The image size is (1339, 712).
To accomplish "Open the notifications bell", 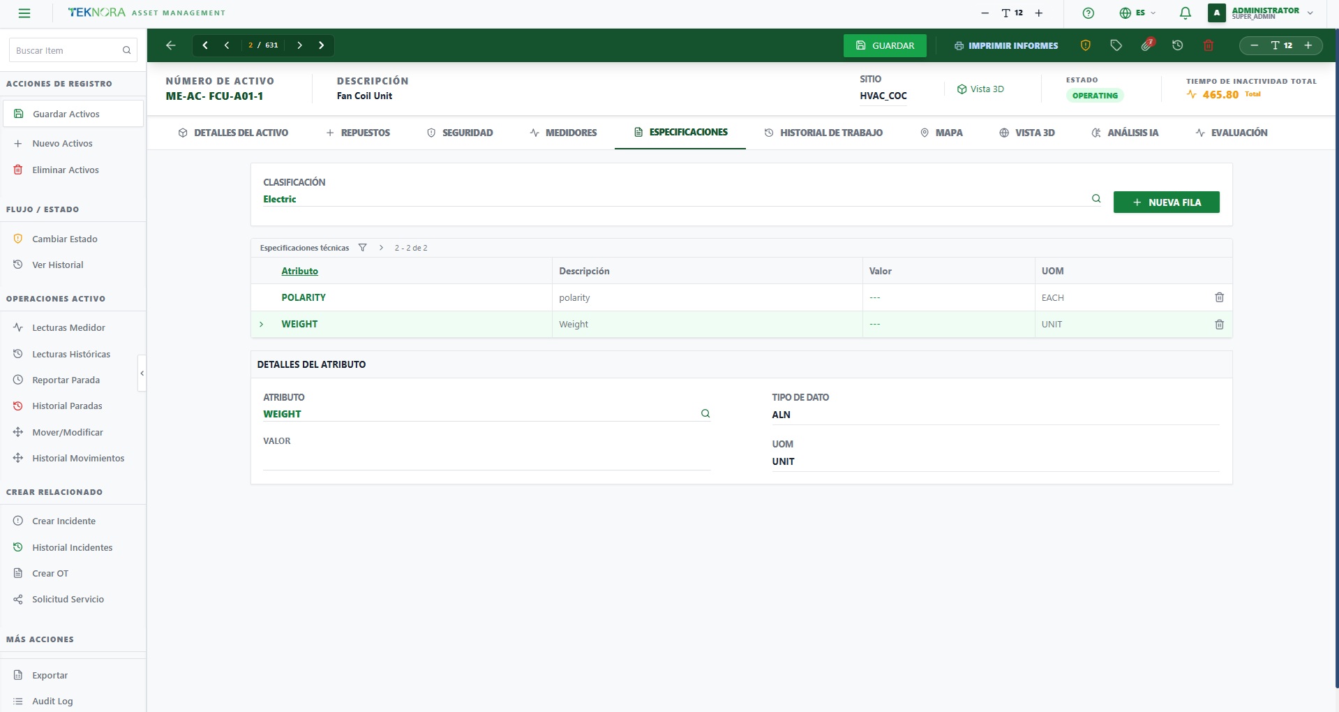I will pyautogui.click(x=1185, y=13).
